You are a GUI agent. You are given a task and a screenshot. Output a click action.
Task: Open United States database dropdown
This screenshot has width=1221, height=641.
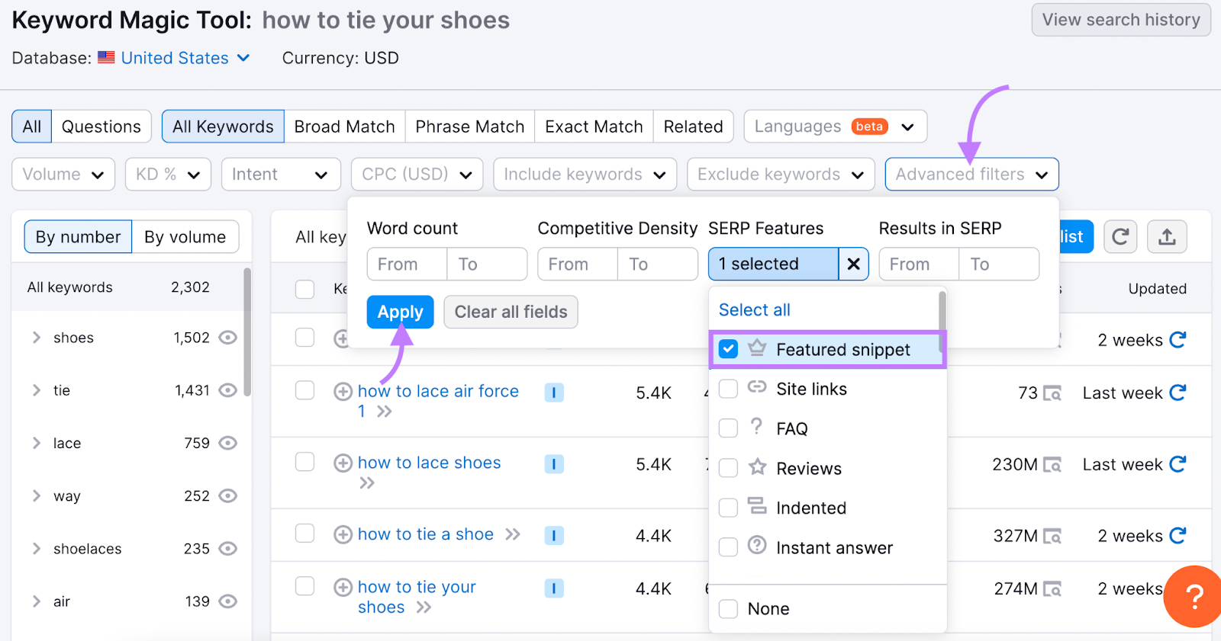tap(185, 58)
